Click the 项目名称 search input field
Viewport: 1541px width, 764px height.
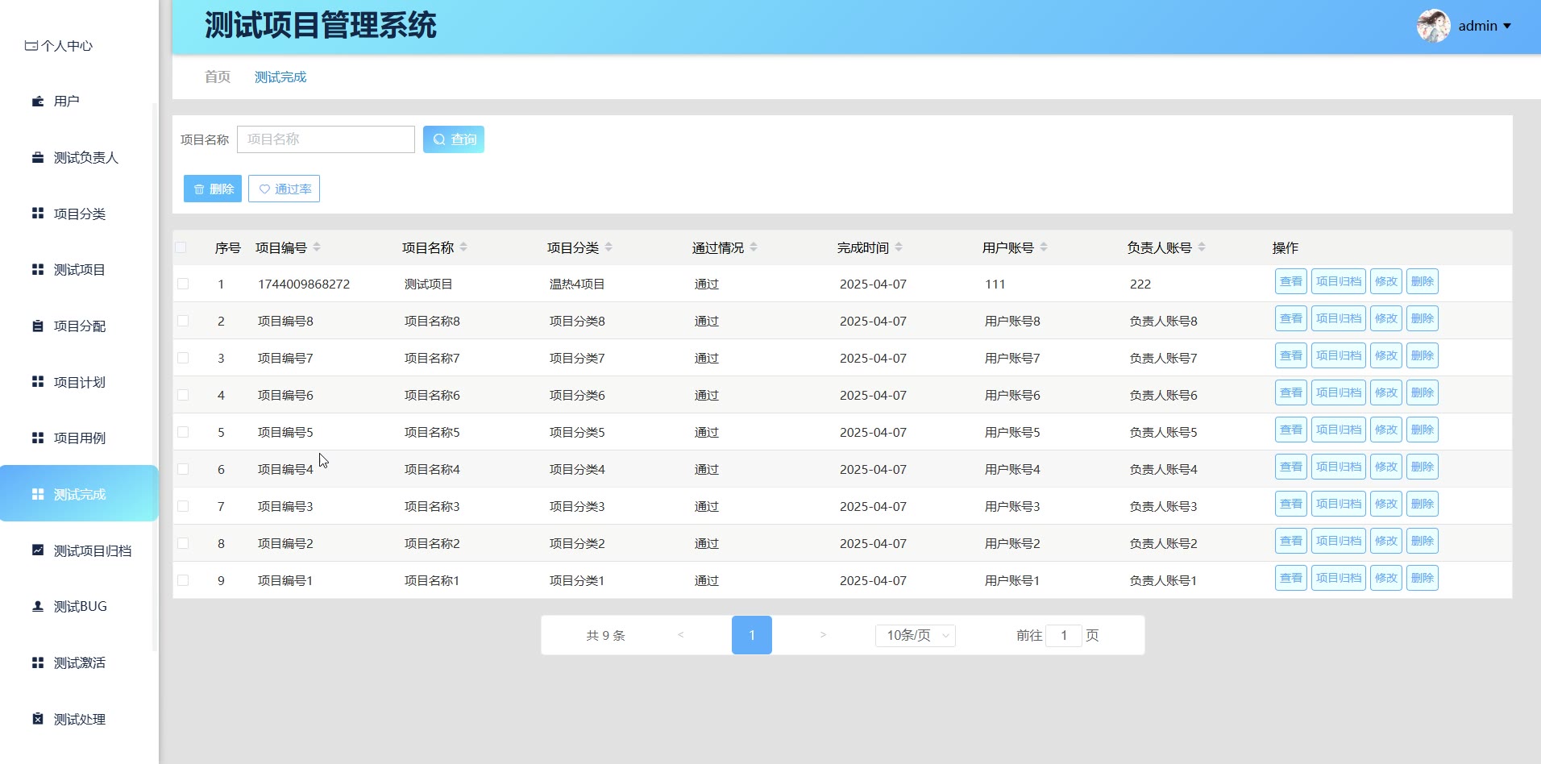[x=326, y=139]
